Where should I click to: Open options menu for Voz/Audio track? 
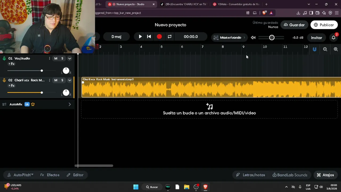pyautogui.click(x=49, y=58)
